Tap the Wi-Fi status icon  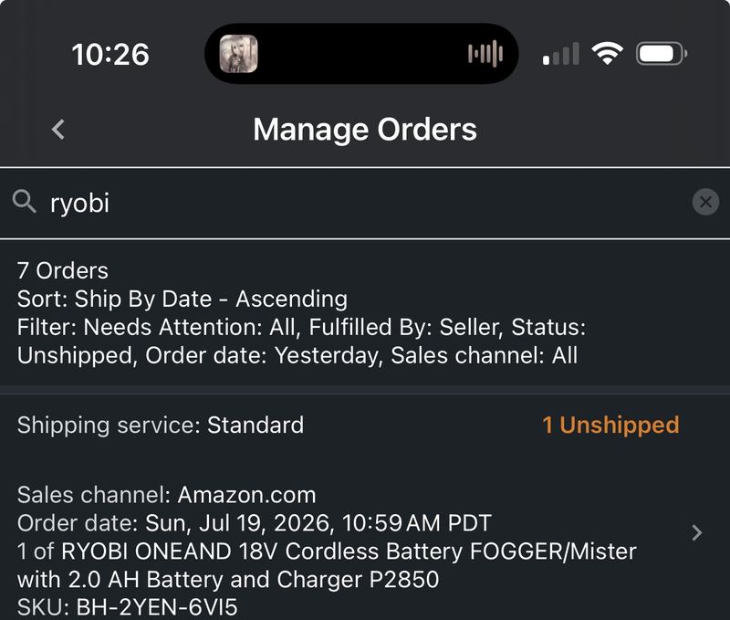pos(607,54)
